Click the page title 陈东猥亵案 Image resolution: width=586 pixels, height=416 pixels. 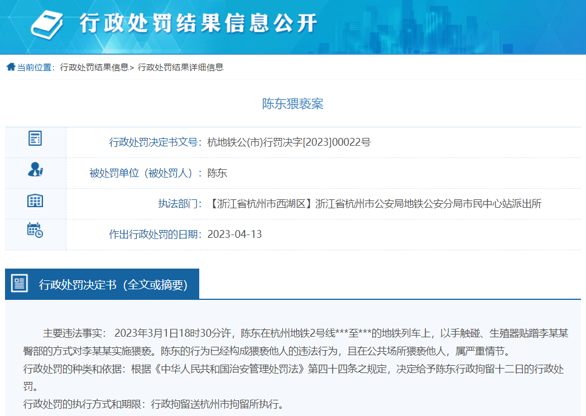(x=292, y=103)
